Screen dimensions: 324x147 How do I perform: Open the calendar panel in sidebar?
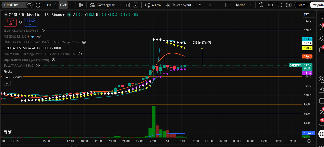(x=322, y=100)
